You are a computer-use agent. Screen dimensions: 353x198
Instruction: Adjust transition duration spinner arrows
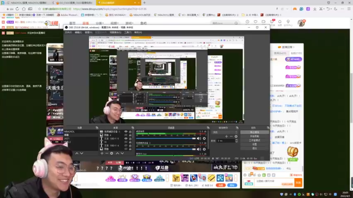coord(237,141)
